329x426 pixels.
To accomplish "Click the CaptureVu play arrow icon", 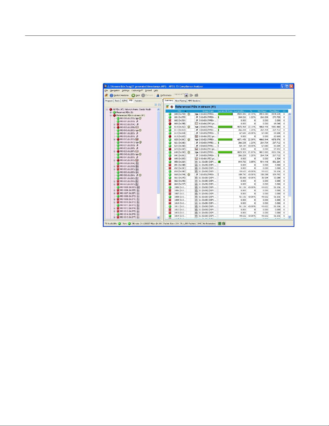I will 191,95.
